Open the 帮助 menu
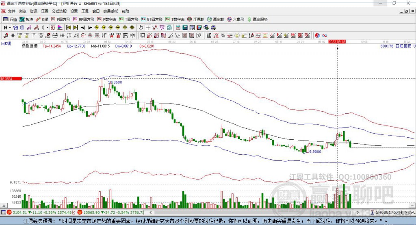The image size is (416, 225). [x=125, y=11]
